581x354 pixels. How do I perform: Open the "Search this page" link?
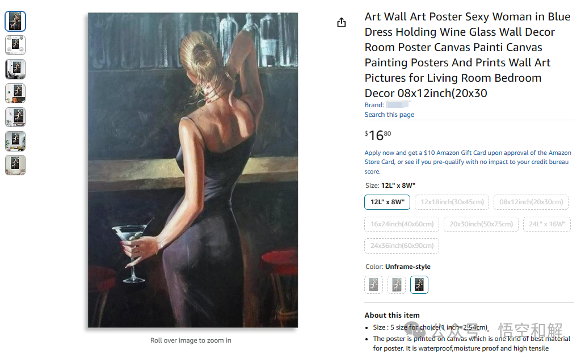(389, 115)
